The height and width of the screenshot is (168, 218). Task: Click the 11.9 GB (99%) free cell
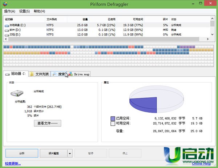point(133,34)
